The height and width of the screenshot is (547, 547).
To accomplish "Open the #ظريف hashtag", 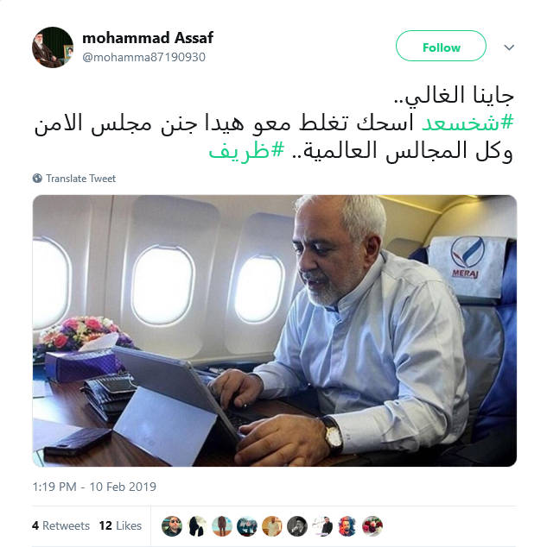I will coord(246,151).
